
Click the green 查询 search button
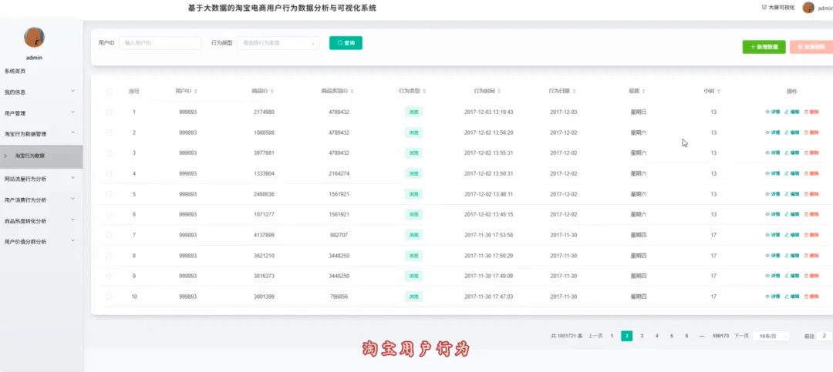(346, 43)
